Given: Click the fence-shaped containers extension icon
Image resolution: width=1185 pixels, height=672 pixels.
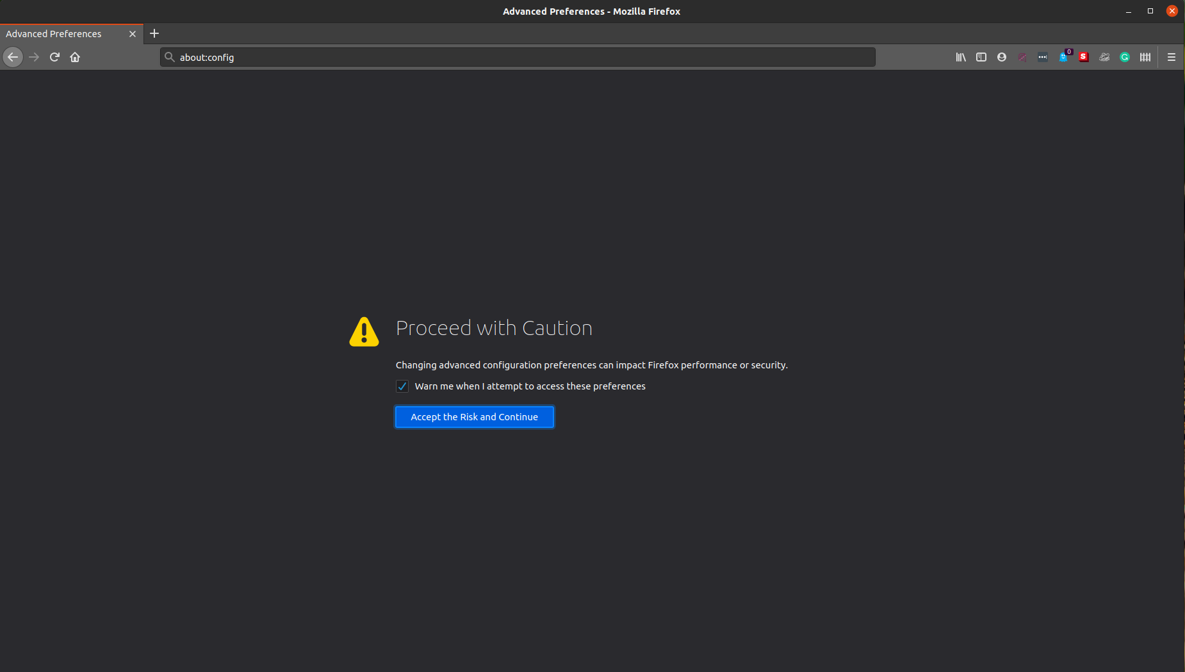Looking at the screenshot, I should pyautogui.click(x=1145, y=57).
